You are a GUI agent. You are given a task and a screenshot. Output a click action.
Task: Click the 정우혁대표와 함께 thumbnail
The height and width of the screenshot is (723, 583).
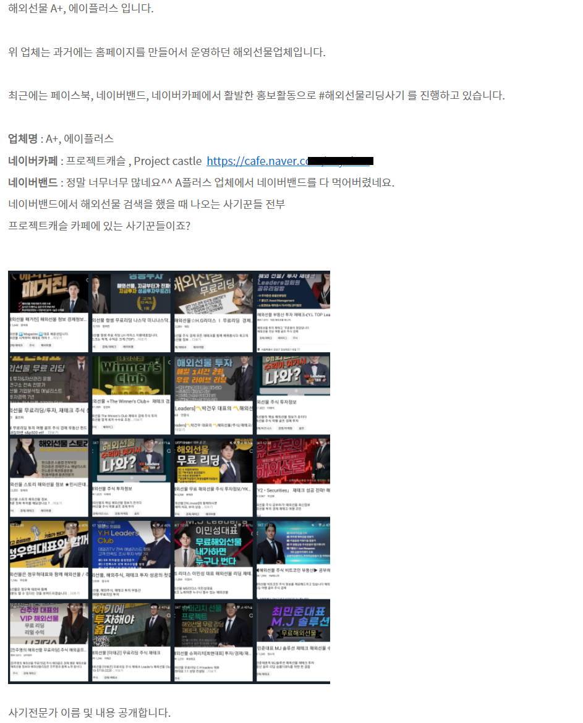coord(48,543)
